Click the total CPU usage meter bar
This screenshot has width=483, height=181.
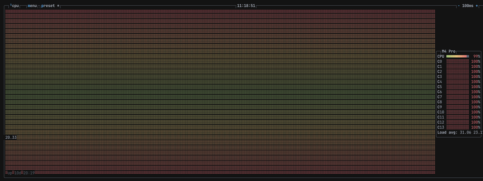(458, 56)
